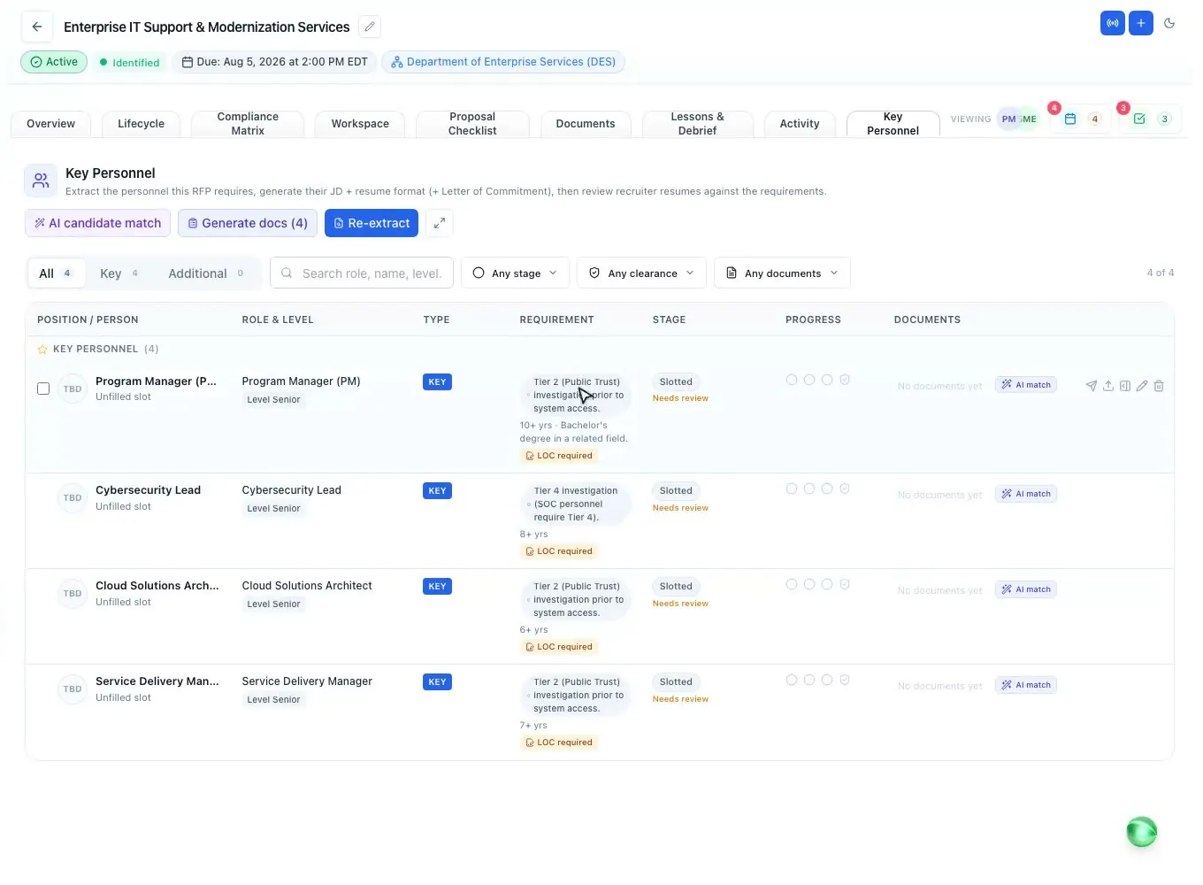Click first progress circle in Cloud Solutions row
This screenshot has height=885, width=1203.
pyautogui.click(x=792, y=584)
